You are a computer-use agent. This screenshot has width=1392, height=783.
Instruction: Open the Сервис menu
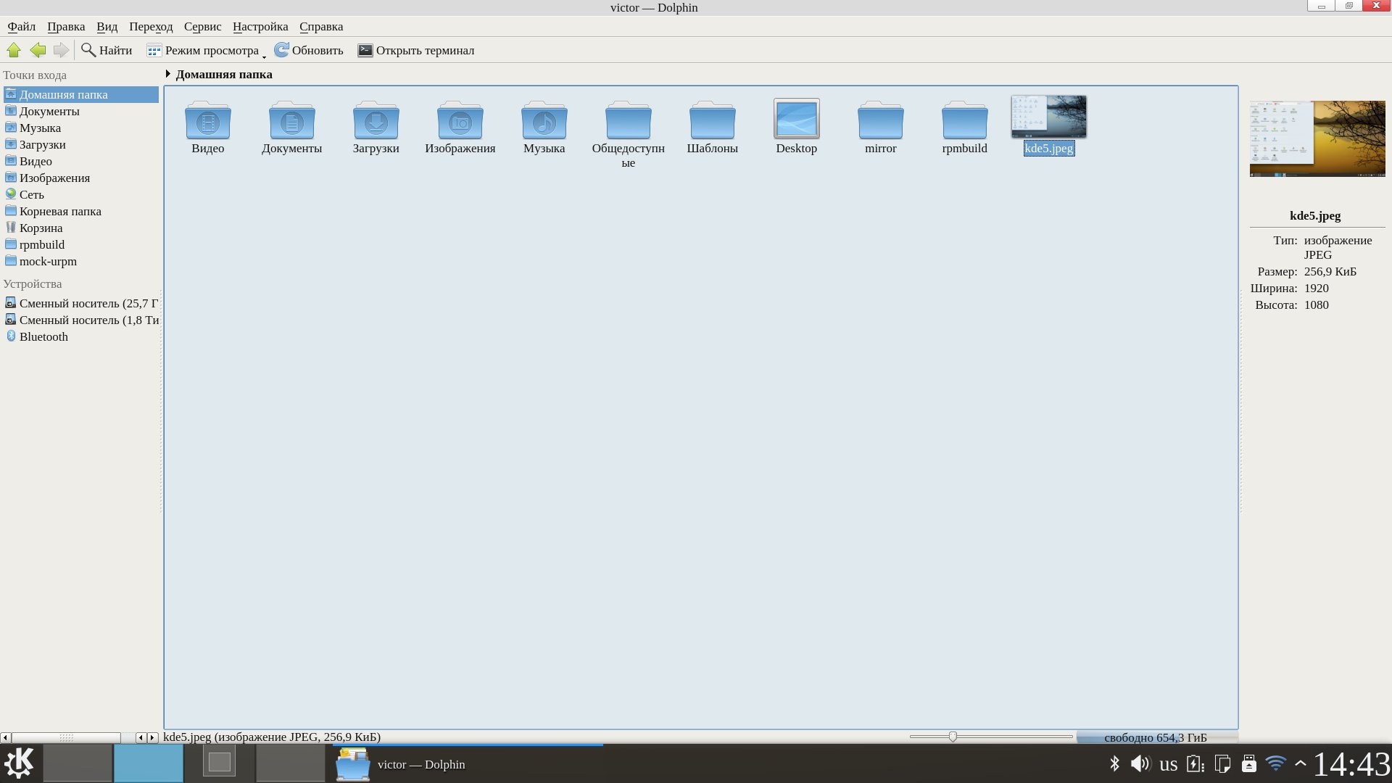point(202,26)
